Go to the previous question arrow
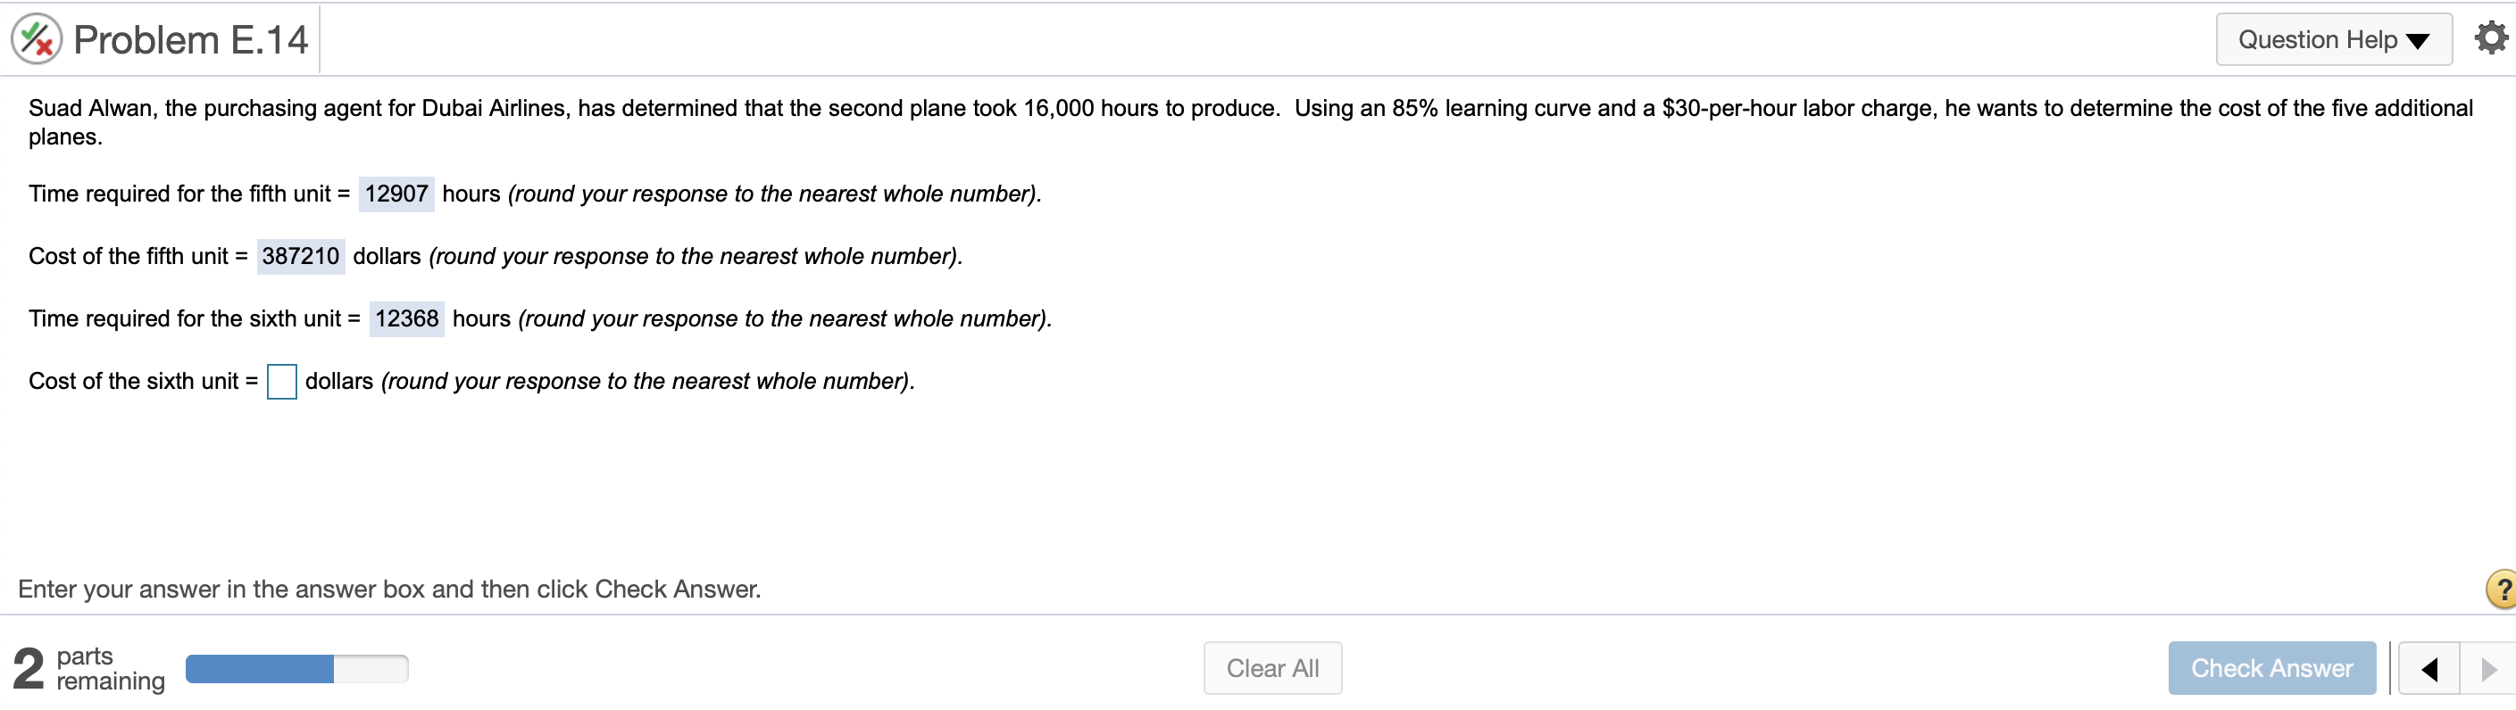The width and height of the screenshot is (2516, 710). (x=2429, y=669)
